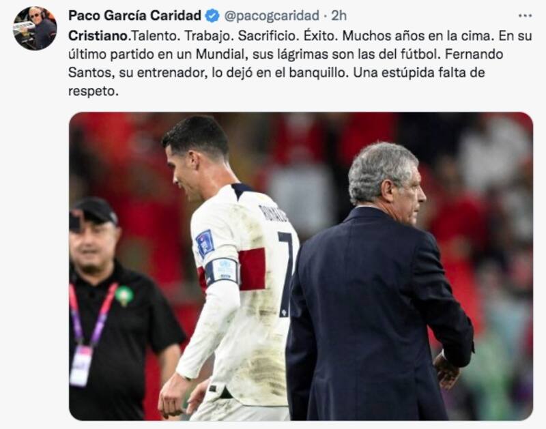Click the blue verified badge

point(212,16)
